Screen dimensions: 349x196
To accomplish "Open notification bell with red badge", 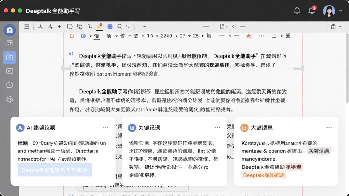I will [x=312, y=11].
